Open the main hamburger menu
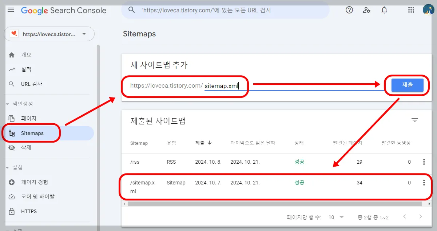The height and width of the screenshot is (231, 437). 11,10
